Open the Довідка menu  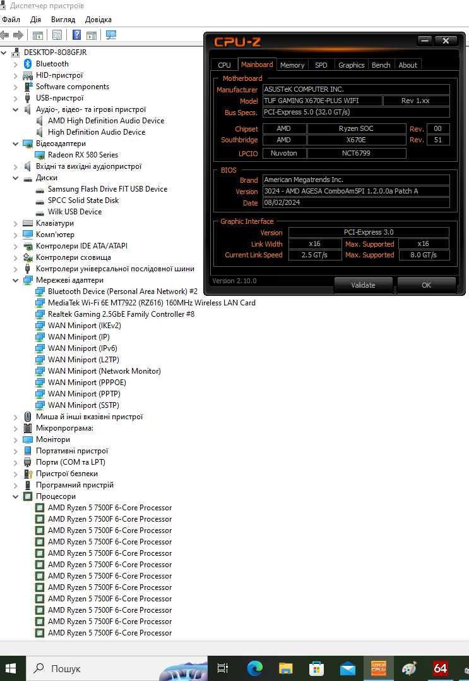[98, 20]
